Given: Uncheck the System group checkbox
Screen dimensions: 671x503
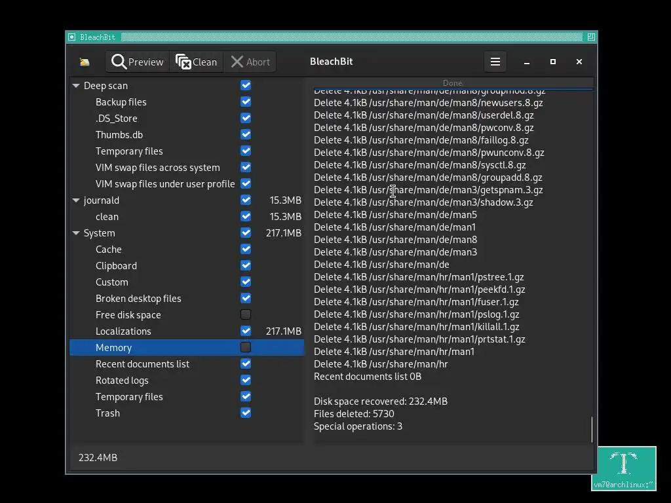Looking at the screenshot, I should (x=246, y=233).
